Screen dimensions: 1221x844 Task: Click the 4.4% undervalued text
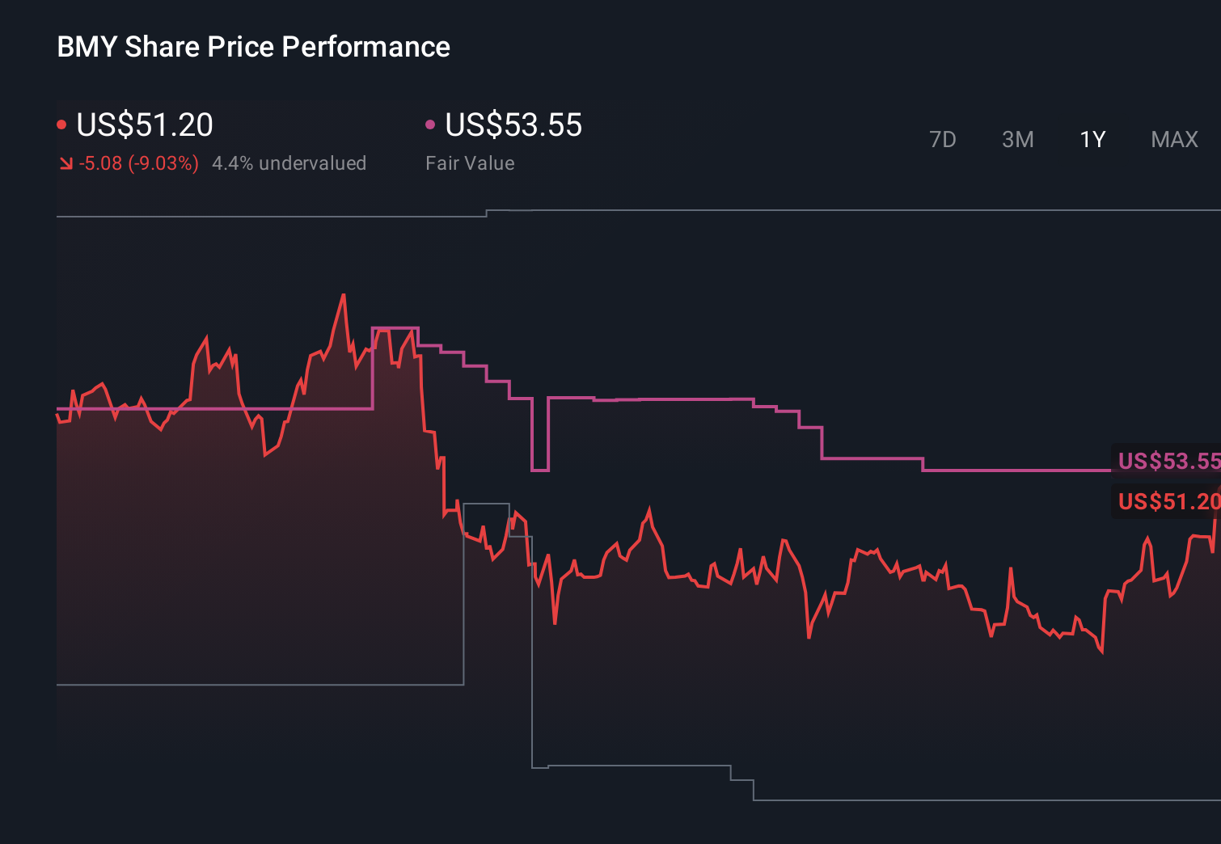point(289,163)
